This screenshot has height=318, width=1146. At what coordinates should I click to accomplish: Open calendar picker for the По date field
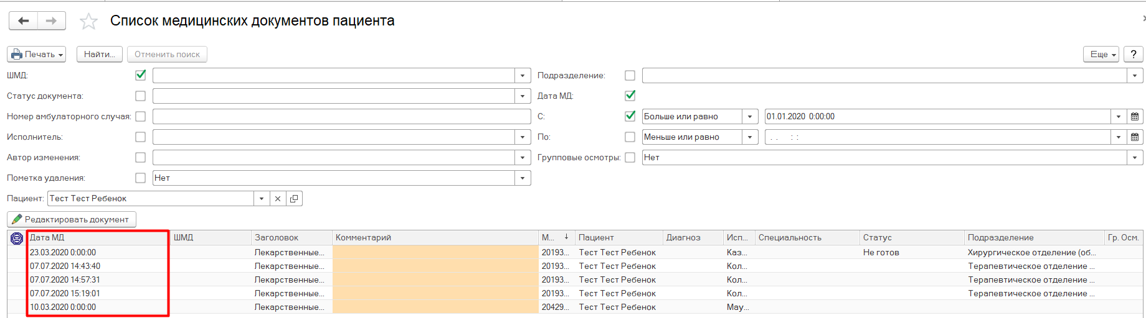coord(1135,137)
